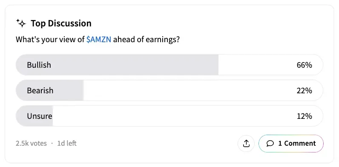Click the empty white area of Unsure bar
Image resolution: width=339 pixels, height=167 pixels.
[173, 116]
